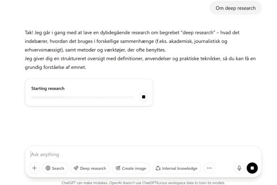Viewport: 277px width, 185px height.
Task: Click the paint icon on Create image
Action: pos(118,168)
